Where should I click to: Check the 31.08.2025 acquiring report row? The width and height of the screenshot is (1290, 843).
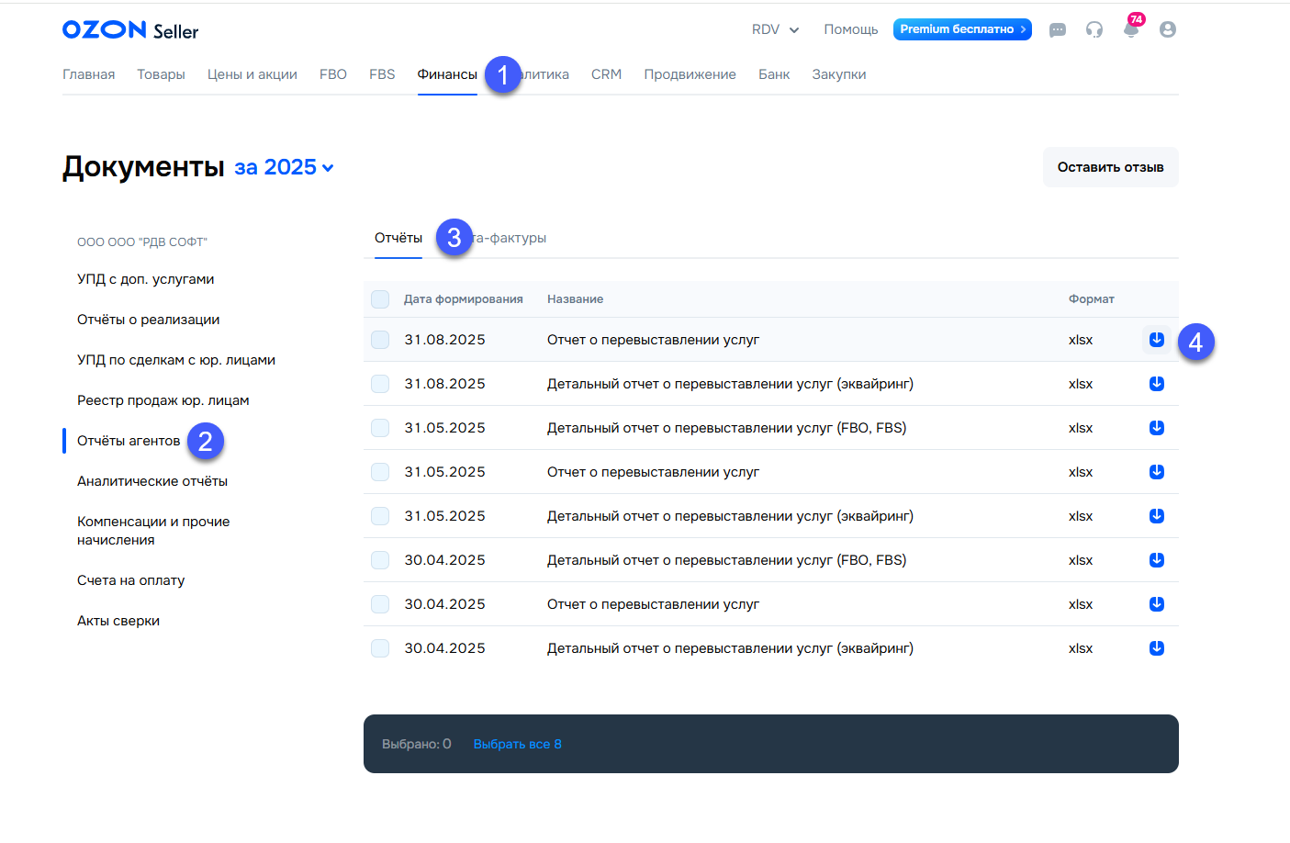[380, 384]
